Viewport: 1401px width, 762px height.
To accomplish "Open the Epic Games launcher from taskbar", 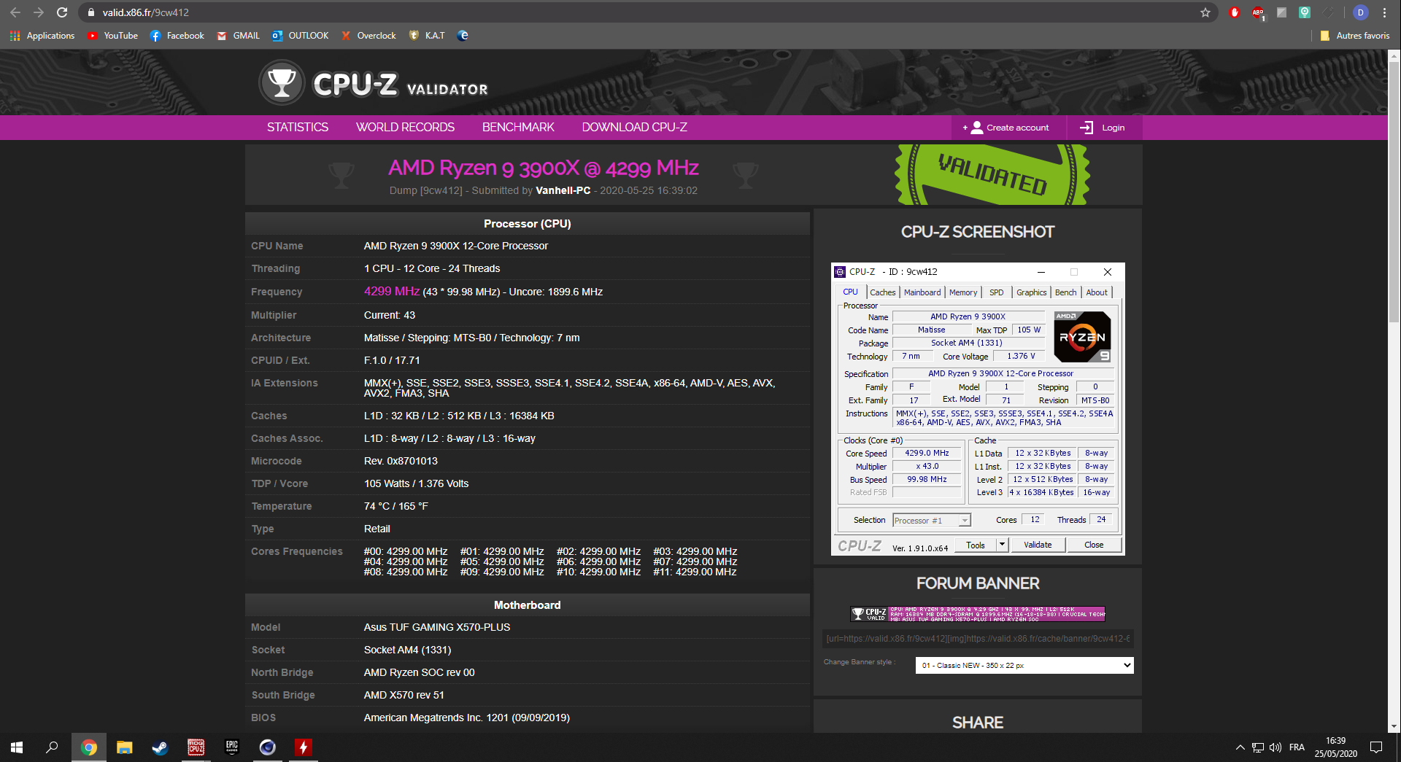I will coord(231,747).
